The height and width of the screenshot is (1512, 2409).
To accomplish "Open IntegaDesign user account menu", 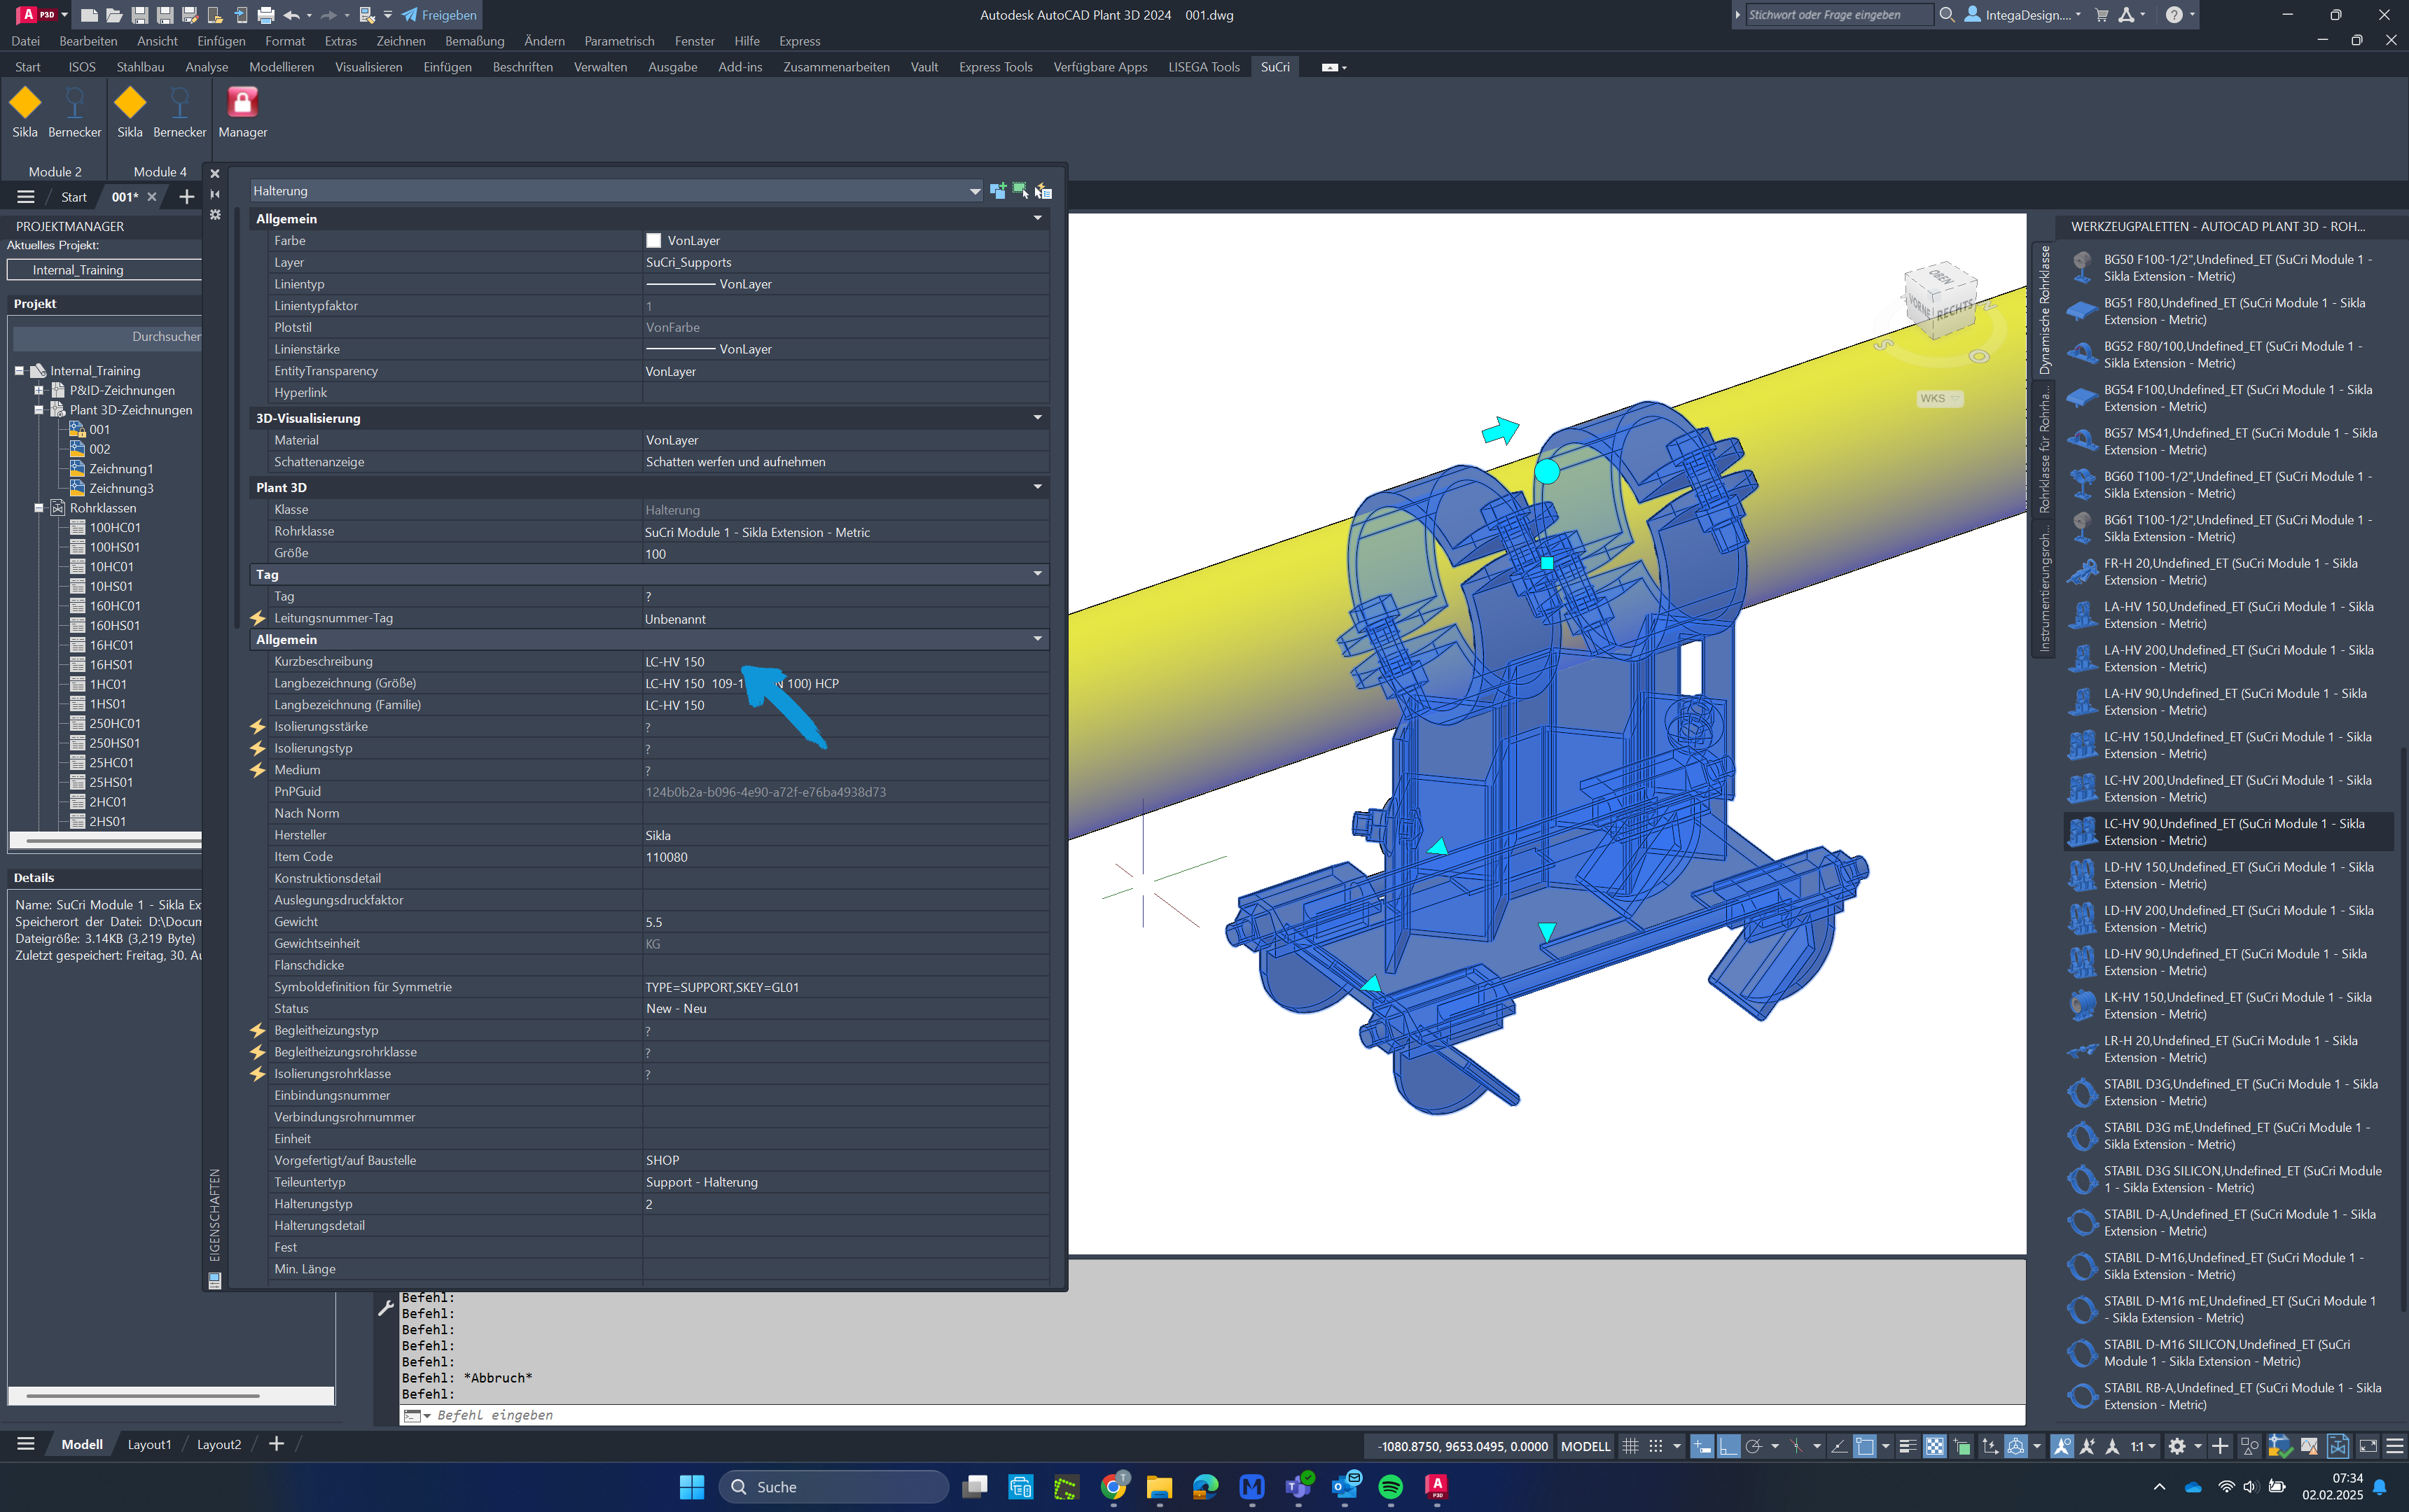I will point(2023,15).
